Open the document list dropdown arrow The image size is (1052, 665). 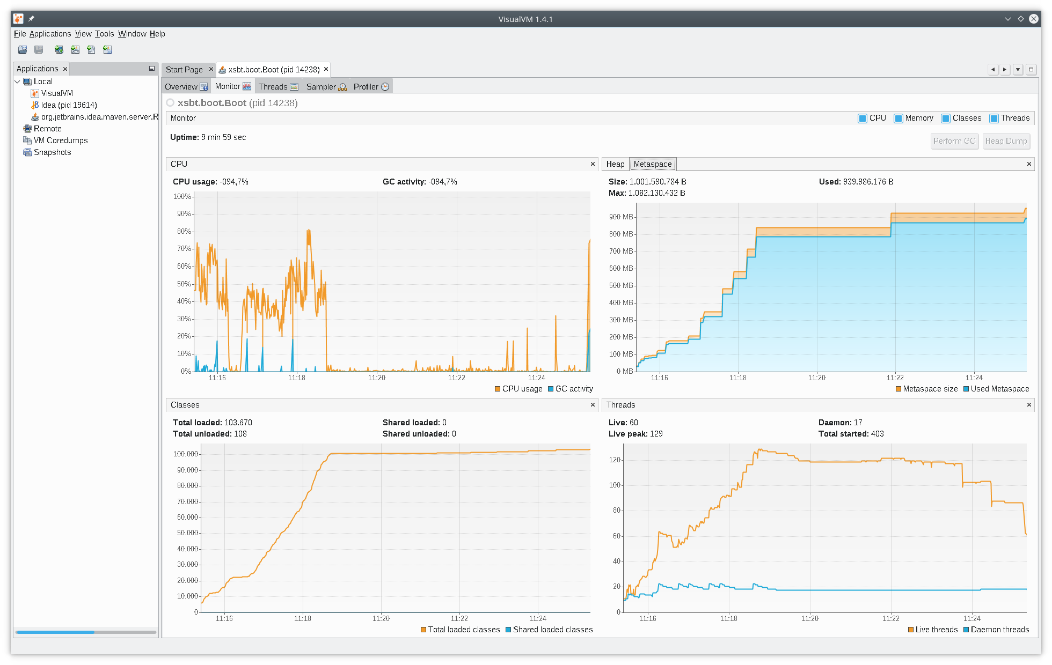coord(1018,70)
